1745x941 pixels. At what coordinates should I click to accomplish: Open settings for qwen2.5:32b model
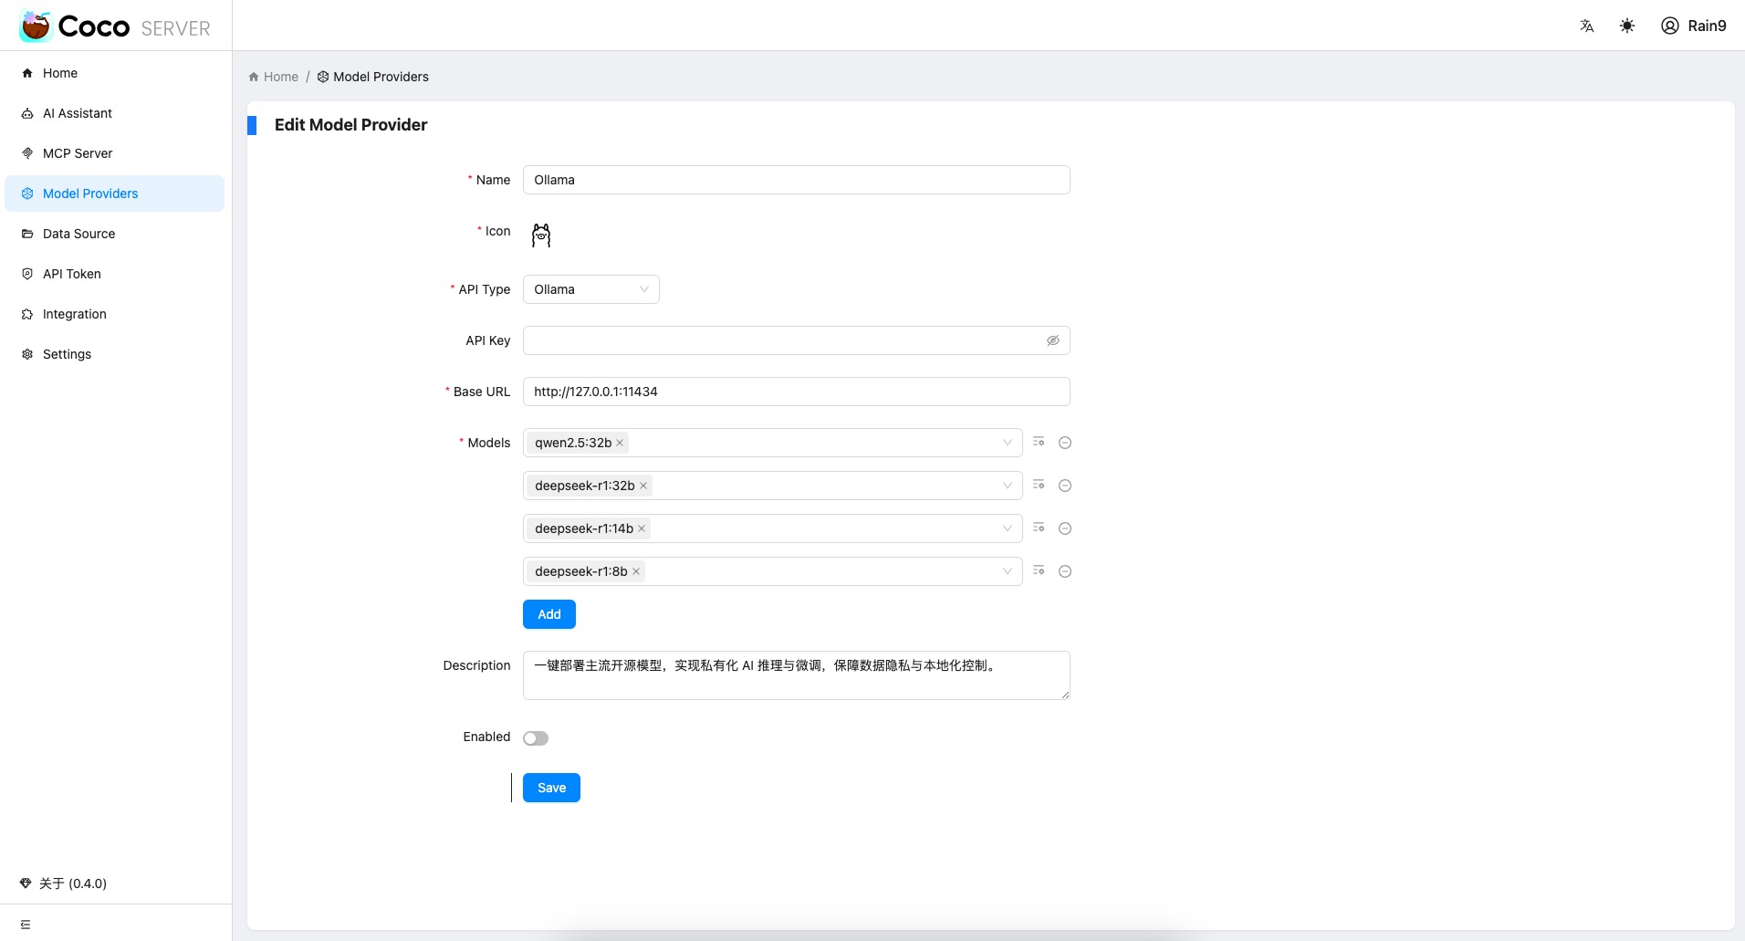pos(1039,442)
